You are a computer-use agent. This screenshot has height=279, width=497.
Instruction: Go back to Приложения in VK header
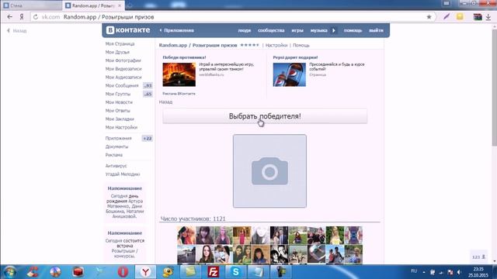tap(177, 30)
